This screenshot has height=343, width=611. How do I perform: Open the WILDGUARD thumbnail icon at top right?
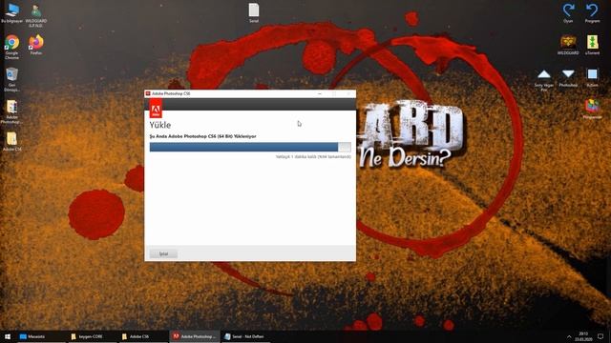click(568, 45)
